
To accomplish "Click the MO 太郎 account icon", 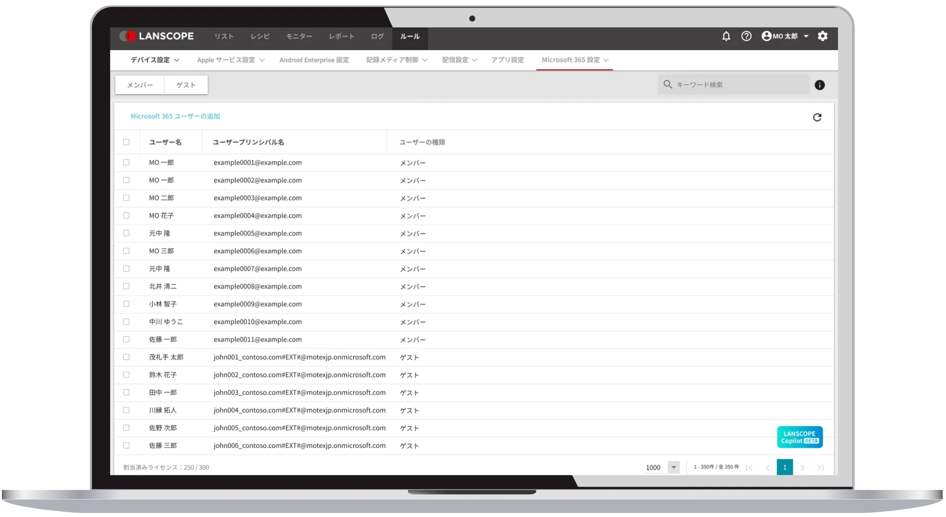I will coord(766,36).
